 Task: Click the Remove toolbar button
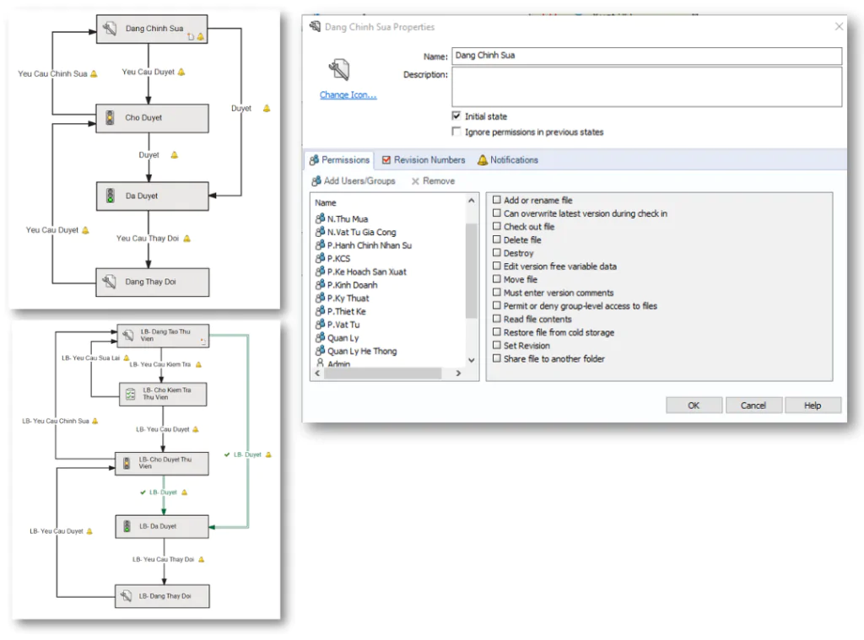433,181
